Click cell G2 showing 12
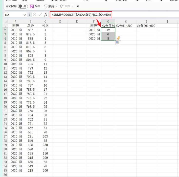This screenshot has width=179, height=177. 108,30
